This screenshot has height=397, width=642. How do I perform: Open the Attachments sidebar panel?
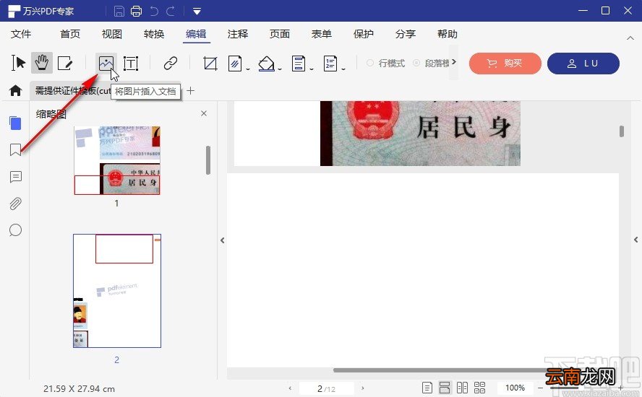(16, 204)
